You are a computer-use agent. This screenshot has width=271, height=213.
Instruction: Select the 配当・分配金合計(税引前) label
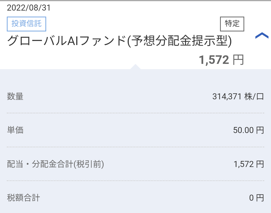(56, 164)
